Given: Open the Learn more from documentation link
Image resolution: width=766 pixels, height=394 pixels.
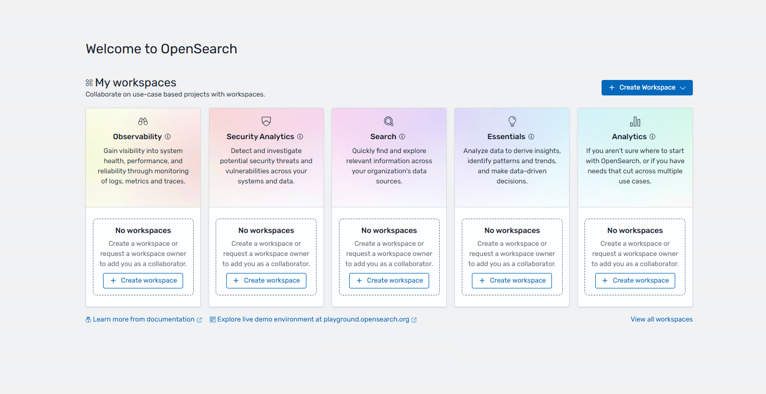Looking at the screenshot, I should [144, 319].
